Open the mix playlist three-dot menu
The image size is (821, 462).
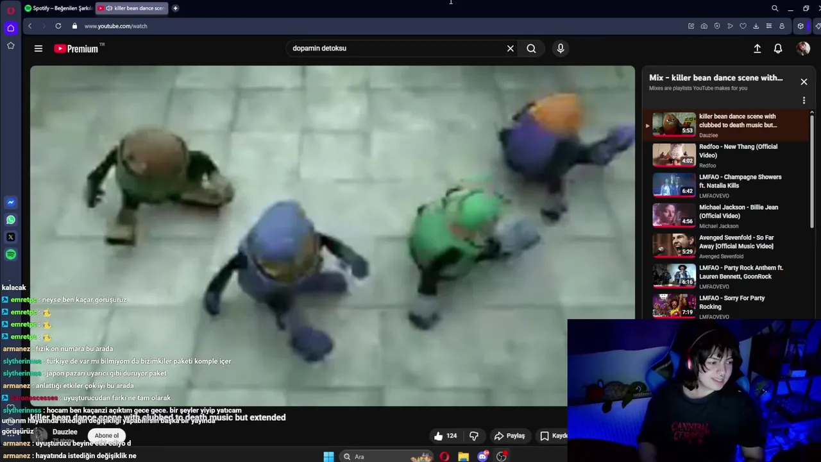click(804, 101)
